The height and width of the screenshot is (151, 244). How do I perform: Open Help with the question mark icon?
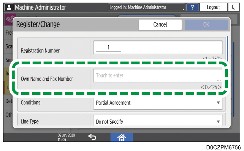(x=192, y=7)
